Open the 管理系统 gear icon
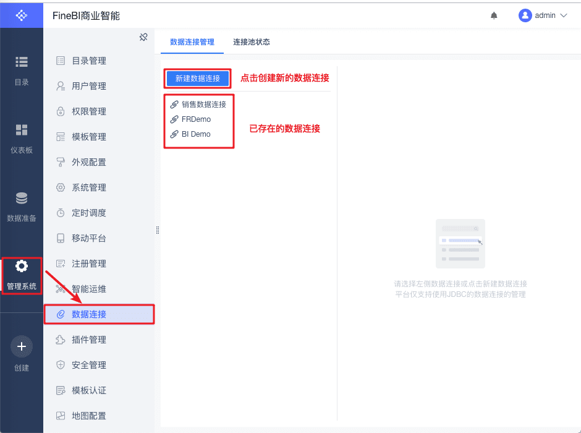581x433 pixels. tap(22, 266)
